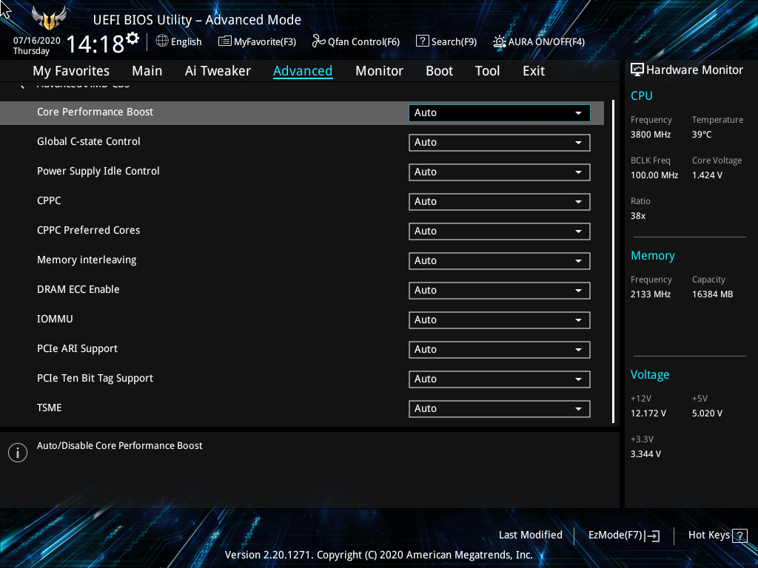
Task: Open Global C-state Control dropdown
Action: (x=500, y=143)
